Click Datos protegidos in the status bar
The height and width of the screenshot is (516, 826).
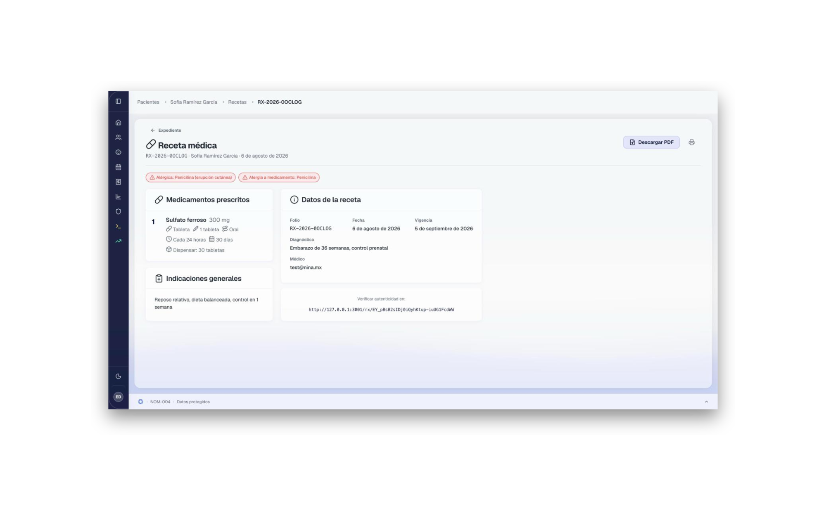[193, 402]
